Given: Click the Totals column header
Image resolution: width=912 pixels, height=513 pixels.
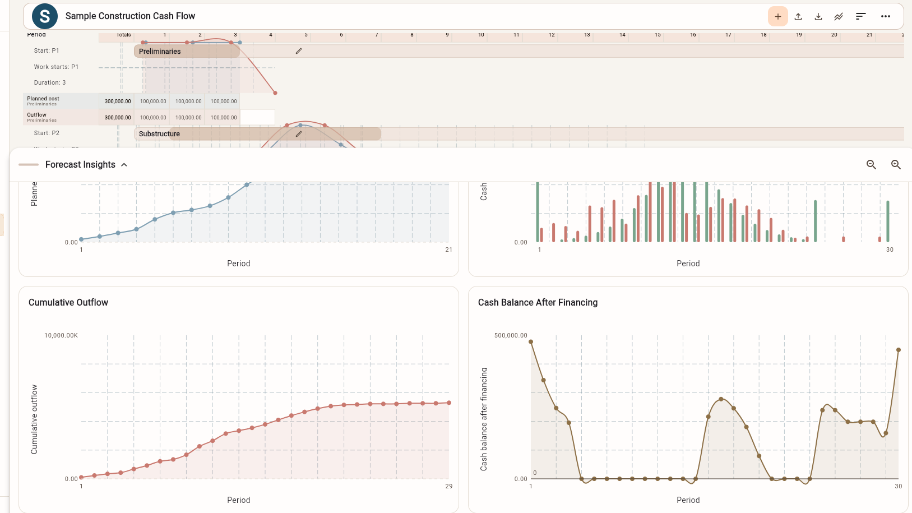Looking at the screenshot, I should (124, 35).
